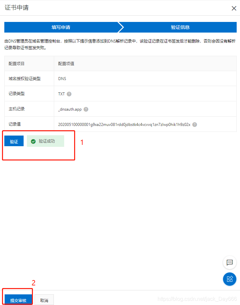This screenshot has height=305, width=240.
Task: Click the 验证成功 status message
Action: [45, 141]
